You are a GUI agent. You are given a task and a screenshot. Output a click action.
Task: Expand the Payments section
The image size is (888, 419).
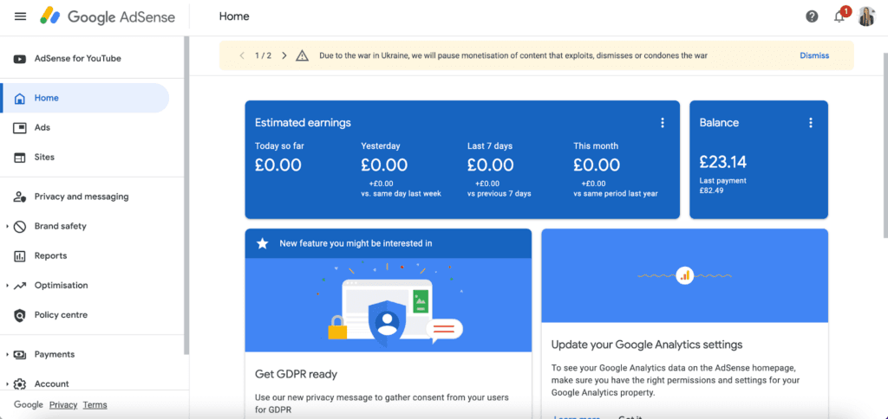[8, 355]
